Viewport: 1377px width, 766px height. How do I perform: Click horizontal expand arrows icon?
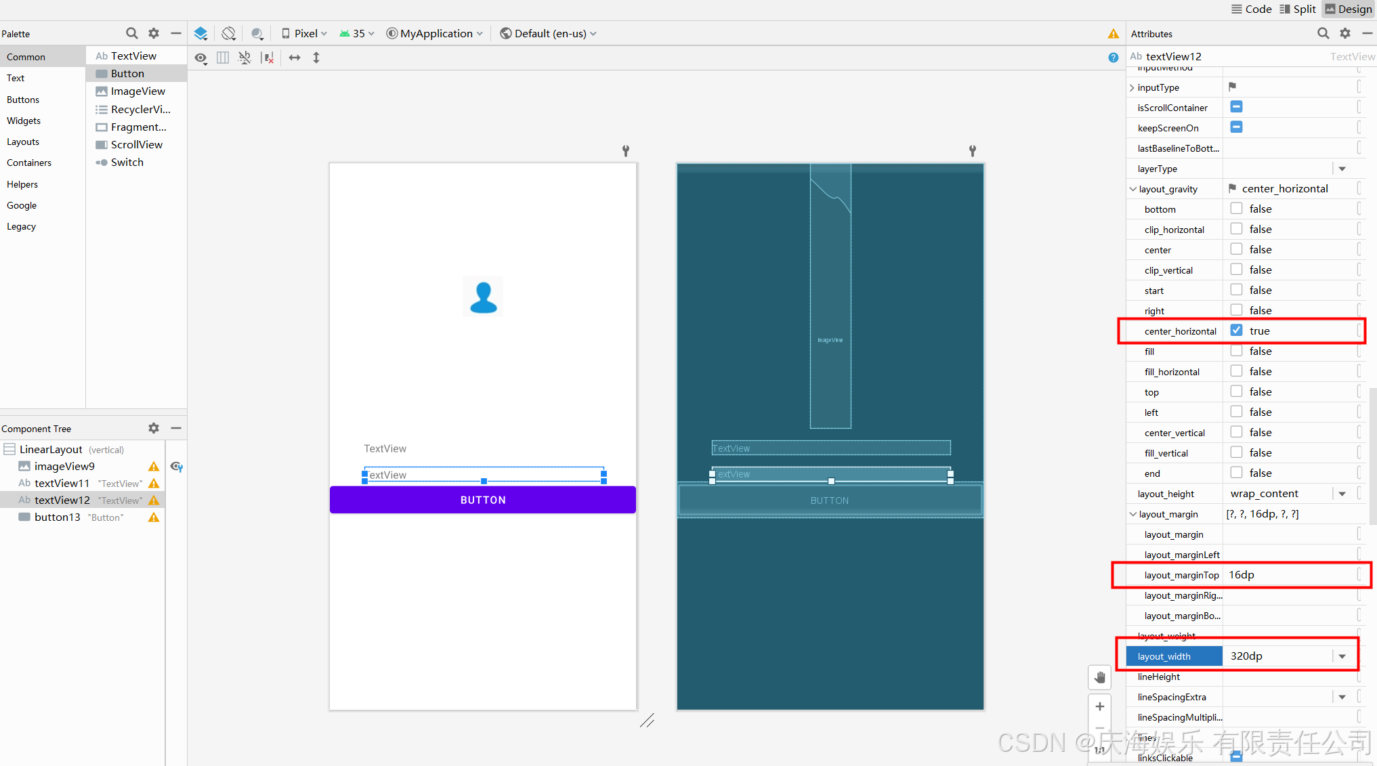295,58
